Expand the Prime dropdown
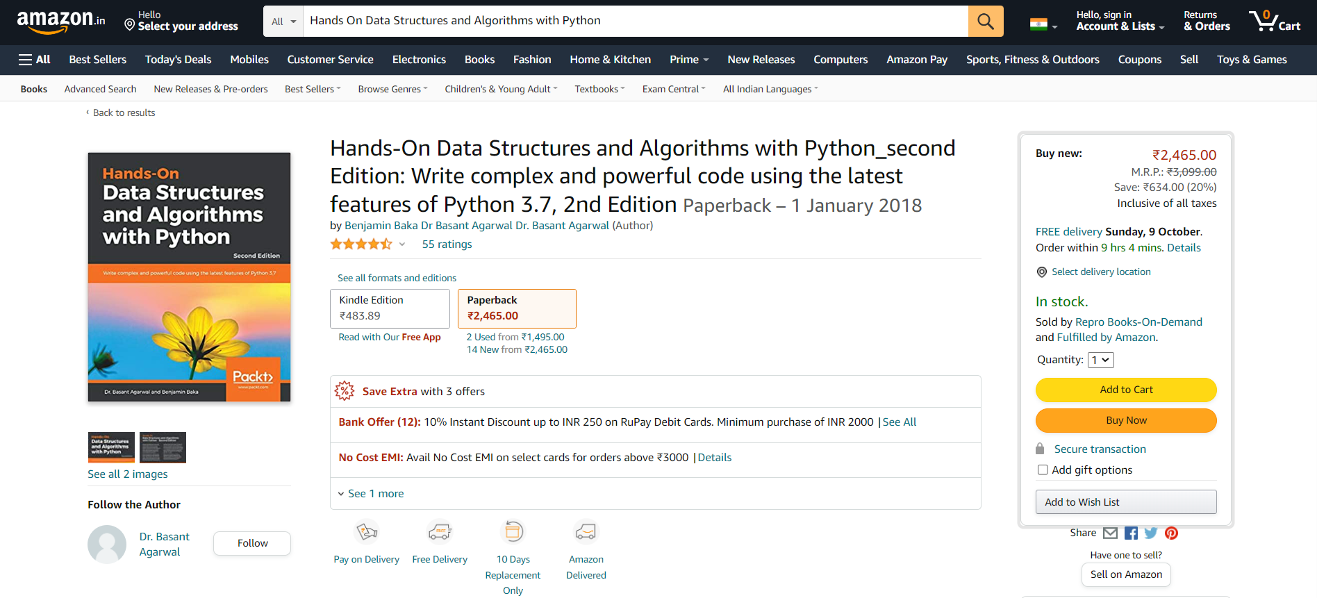The width and height of the screenshot is (1317, 598). tap(689, 60)
